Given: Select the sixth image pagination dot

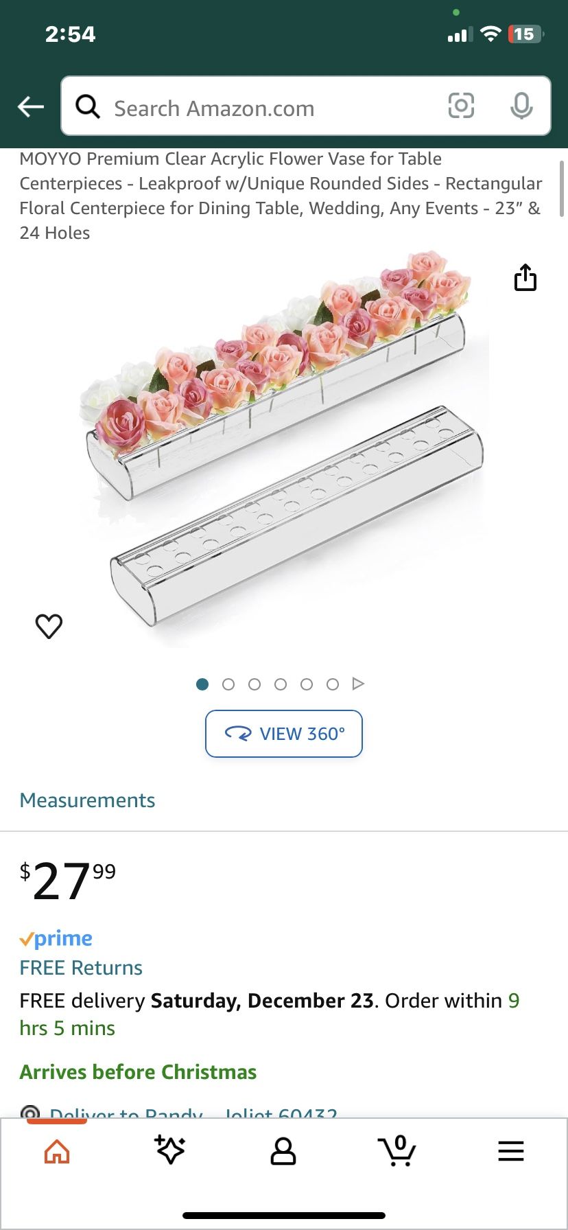Looking at the screenshot, I should click(333, 684).
